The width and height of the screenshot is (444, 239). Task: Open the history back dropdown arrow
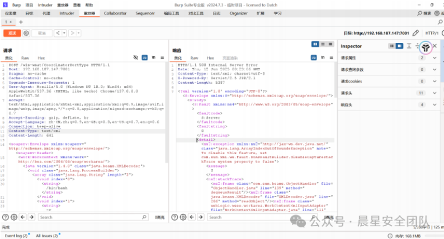click(x=64, y=34)
